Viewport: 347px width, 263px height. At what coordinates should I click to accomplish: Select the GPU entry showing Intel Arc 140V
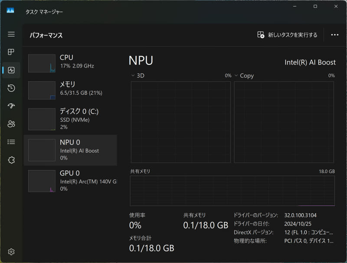(71, 181)
